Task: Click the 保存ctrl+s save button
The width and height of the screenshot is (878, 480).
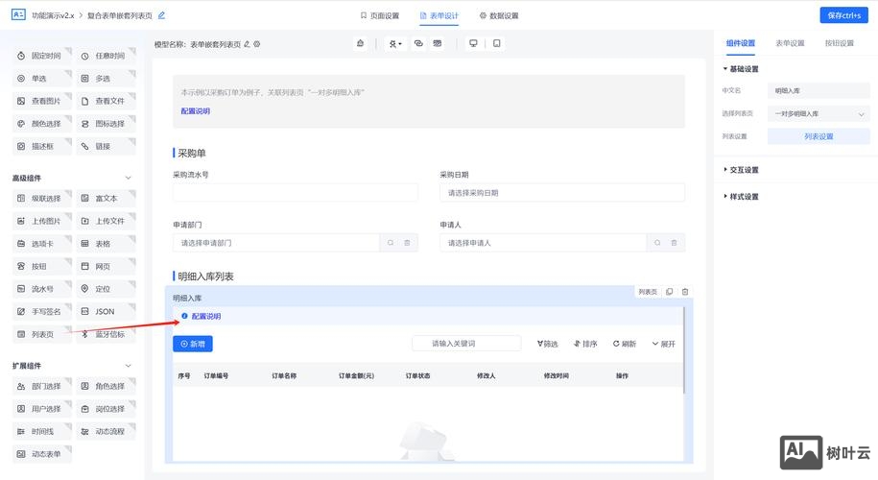Action: point(843,15)
